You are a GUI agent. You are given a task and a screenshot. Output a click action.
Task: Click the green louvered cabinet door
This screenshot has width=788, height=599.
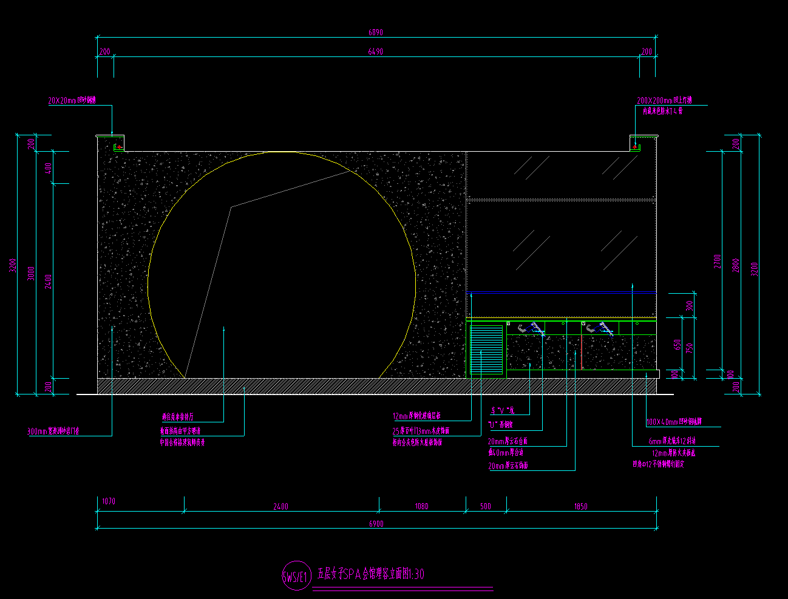click(487, 350)
